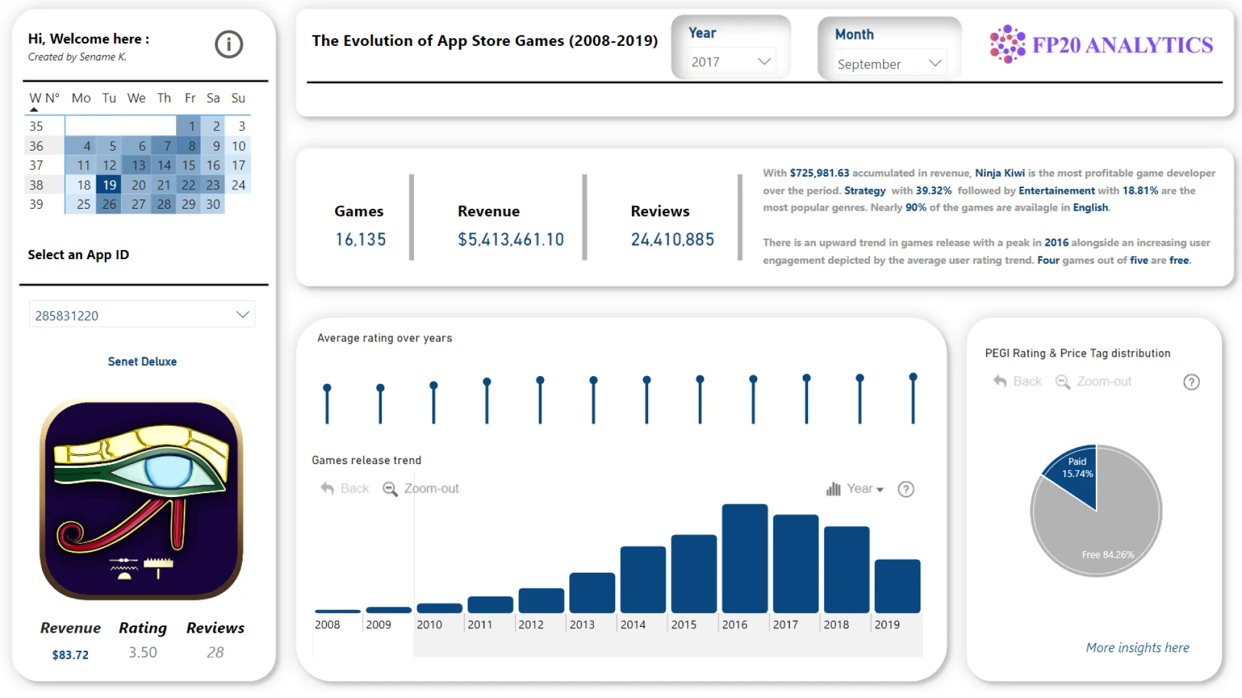Click the Revenue card value $5,413,461.10
Viewport: 1242px width, 698px height.
point(511,240)
